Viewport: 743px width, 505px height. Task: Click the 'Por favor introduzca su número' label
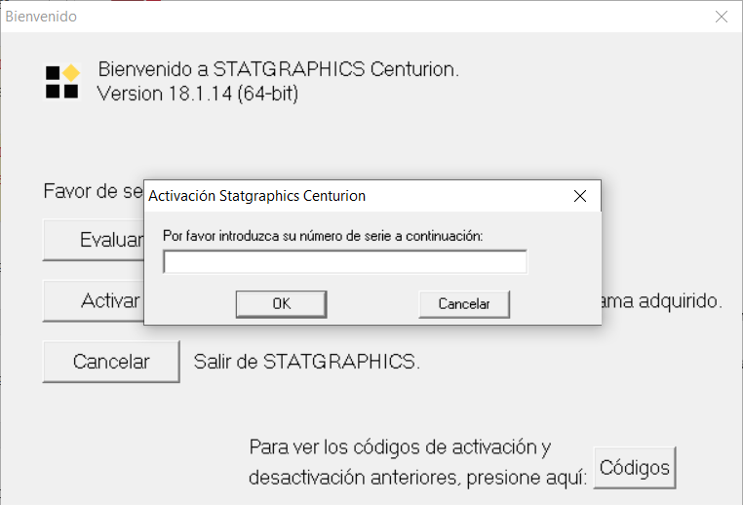323,236
